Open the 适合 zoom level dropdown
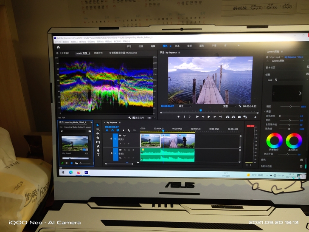 185,106
